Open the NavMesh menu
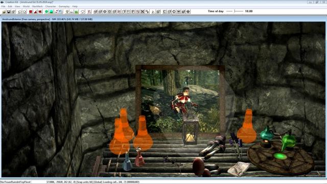 pos(37,7)
